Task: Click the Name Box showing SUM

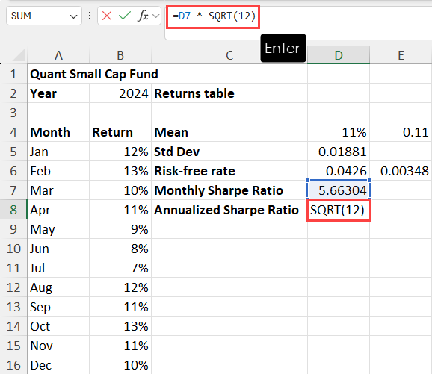Action: coord(44,16)
